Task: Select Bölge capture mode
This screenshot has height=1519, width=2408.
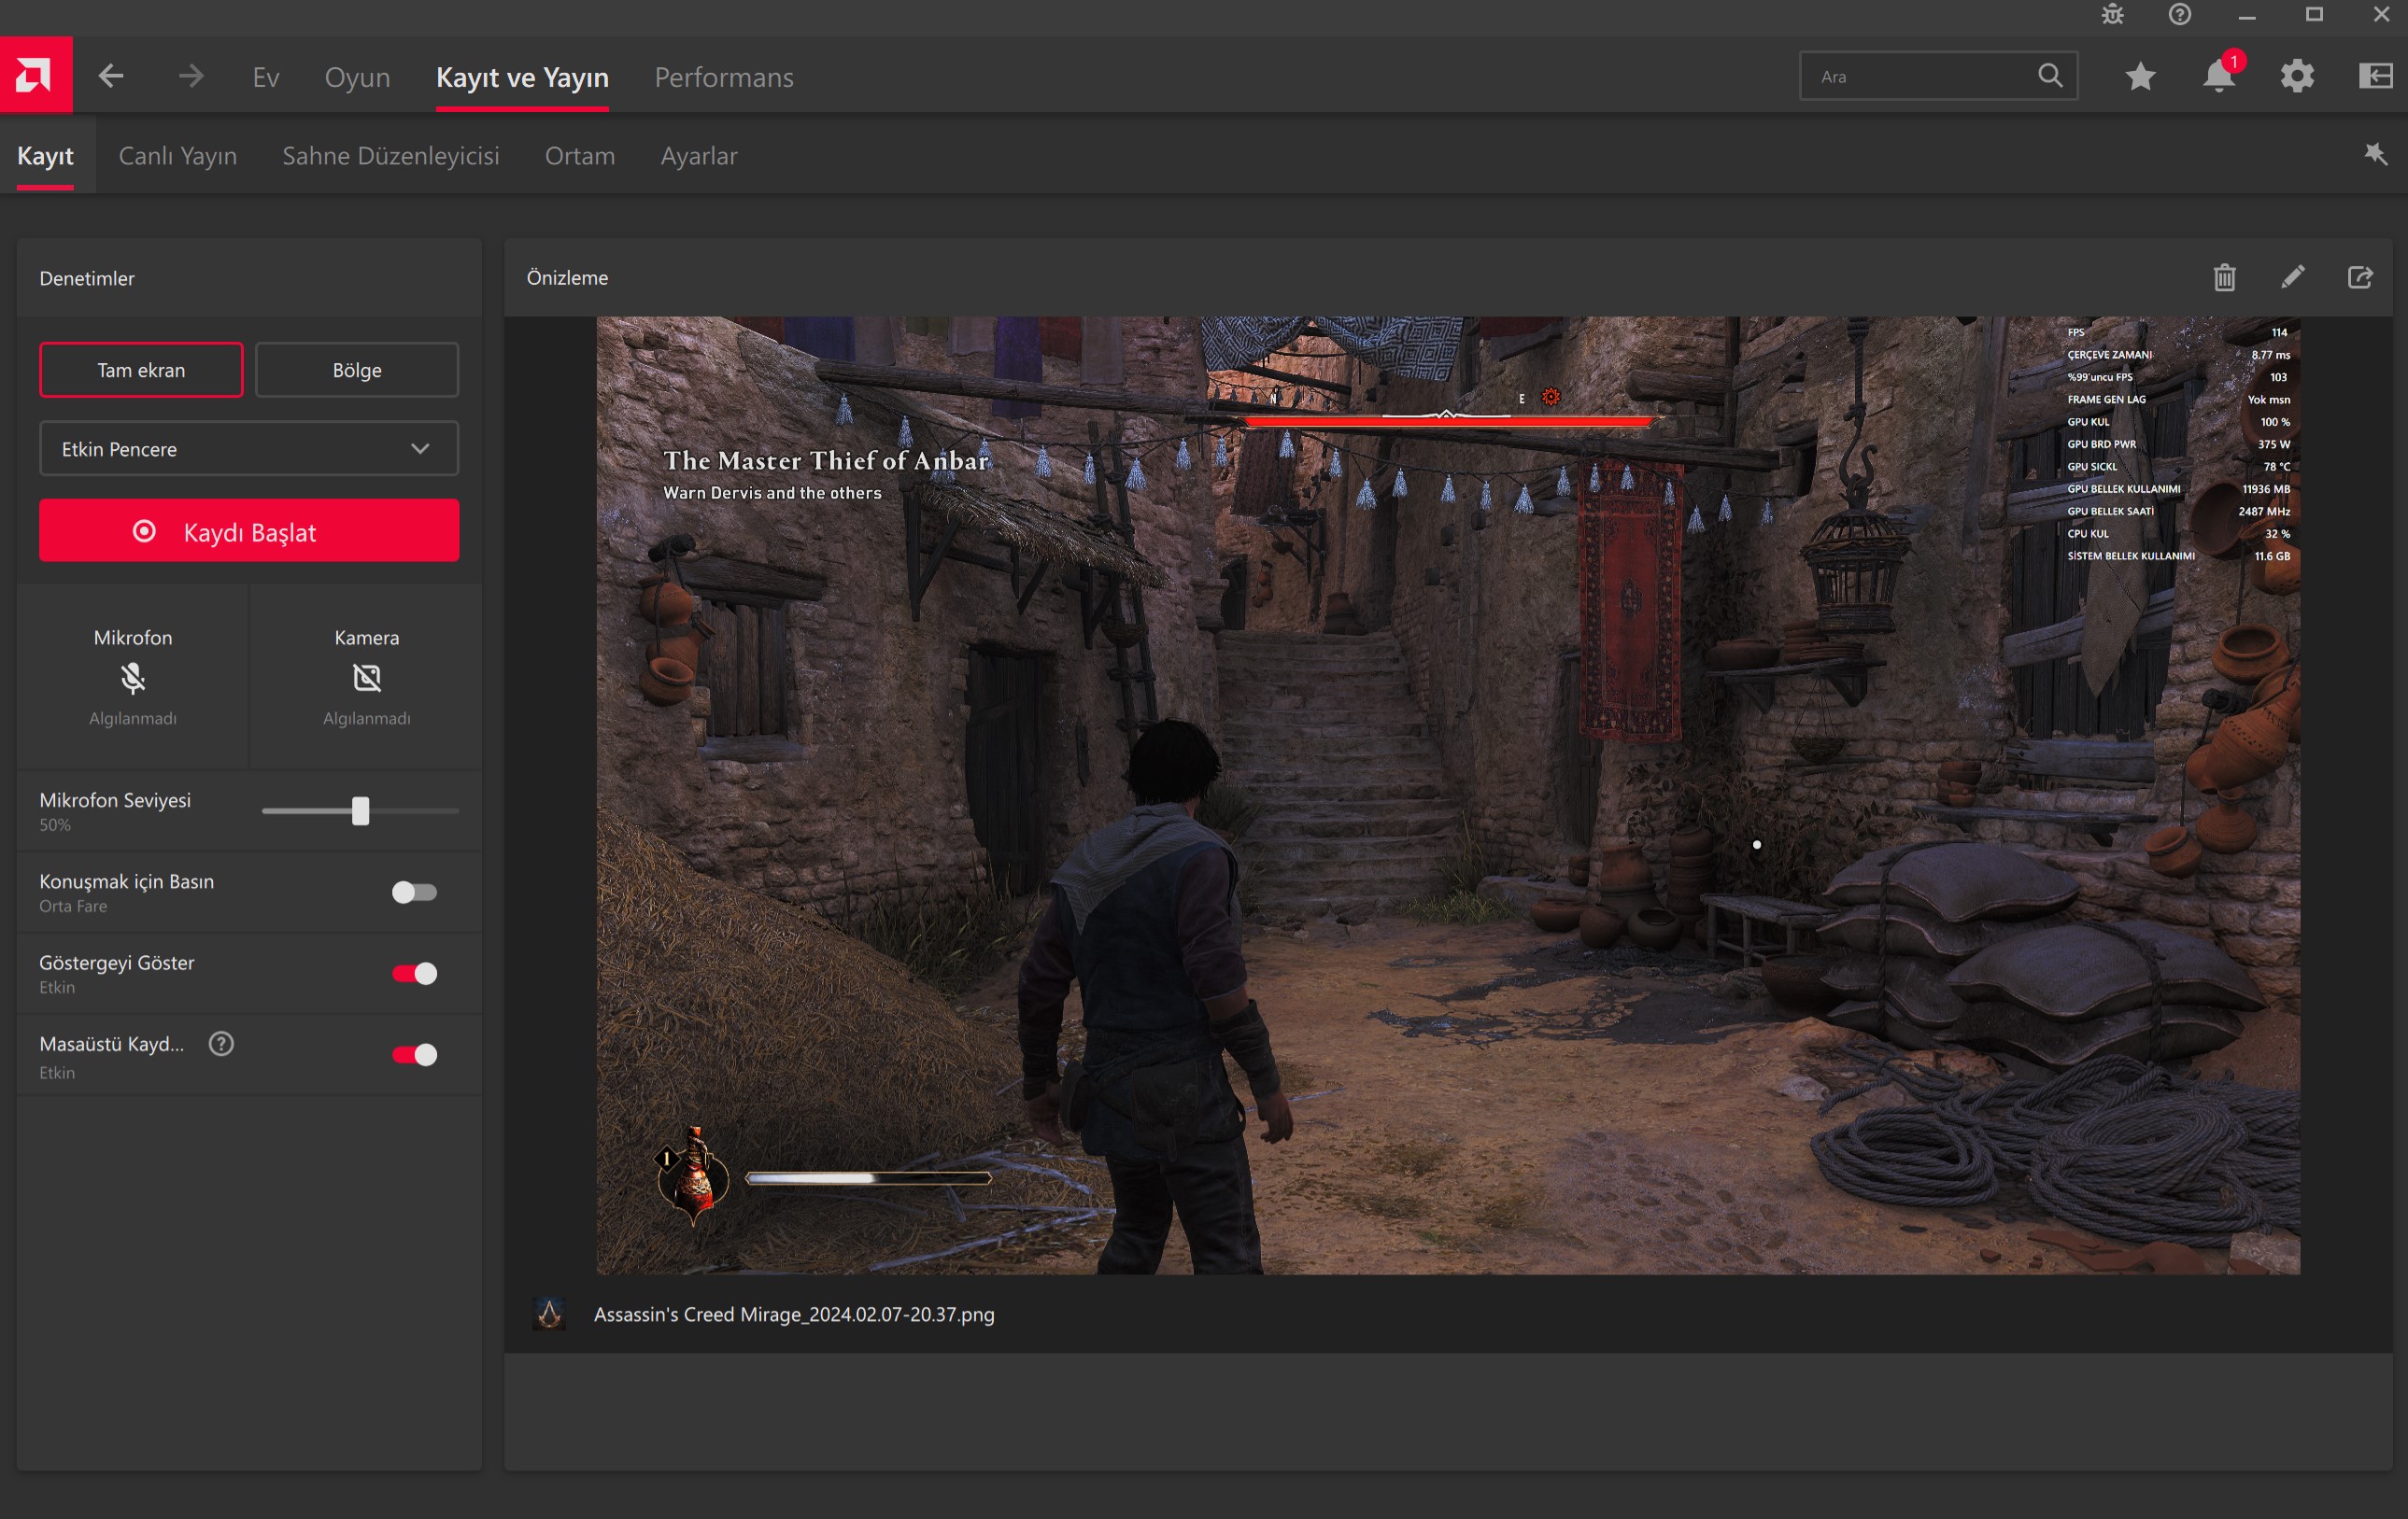Action: (357, 370)
